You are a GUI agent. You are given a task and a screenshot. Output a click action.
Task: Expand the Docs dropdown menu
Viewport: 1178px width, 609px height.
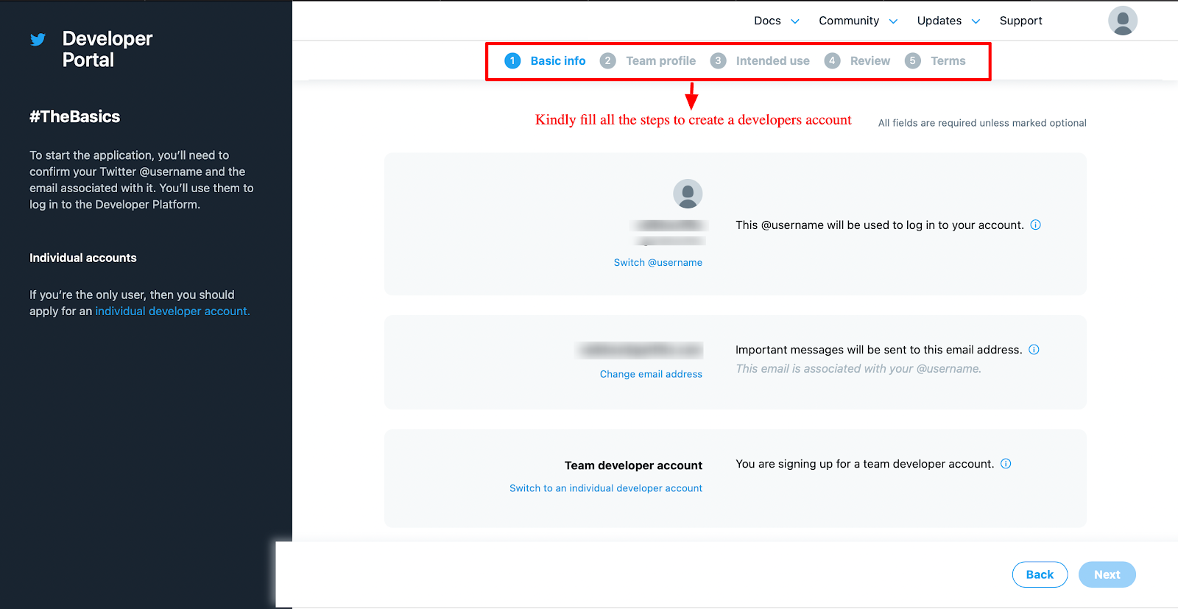tap(776, 21)
